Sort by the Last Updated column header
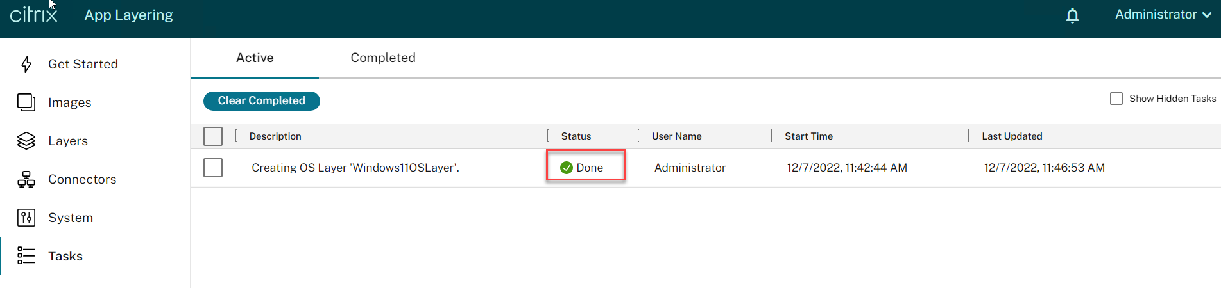The width and height of the screenshot is (1221, 288). tap(1012, 136)
